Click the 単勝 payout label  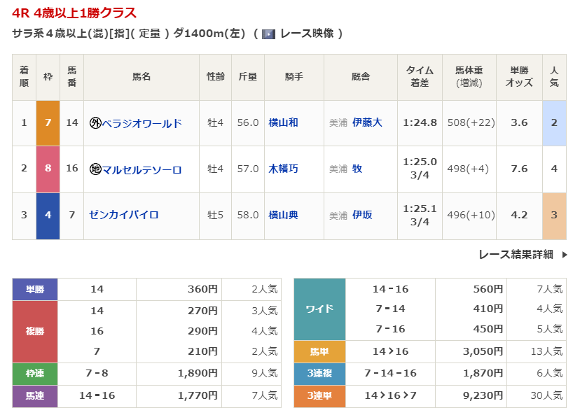(35, 289)
